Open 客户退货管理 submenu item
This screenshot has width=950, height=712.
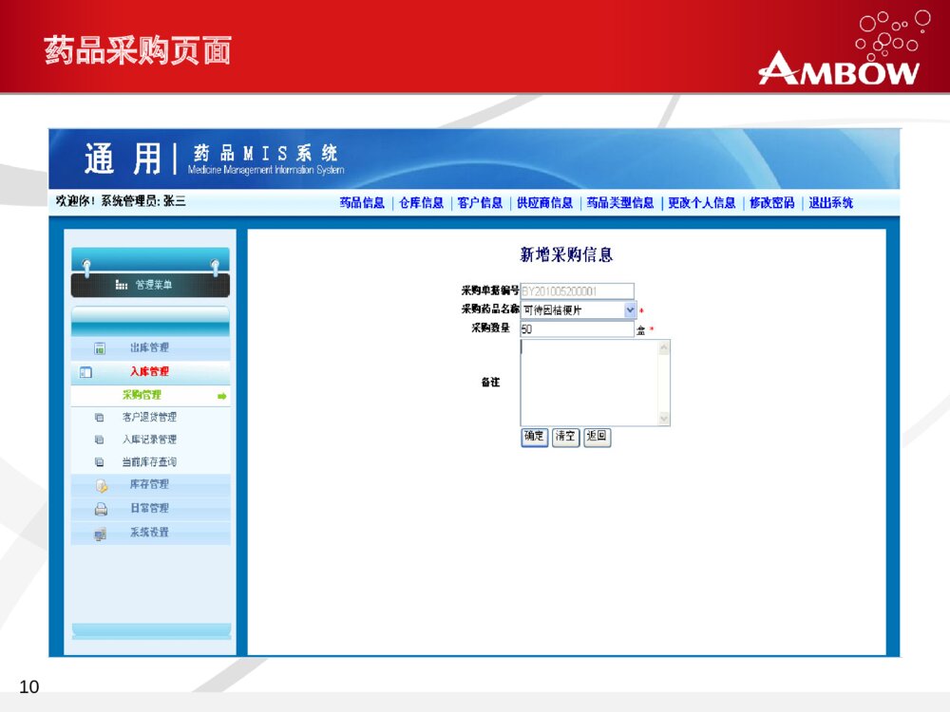[149, 417]
